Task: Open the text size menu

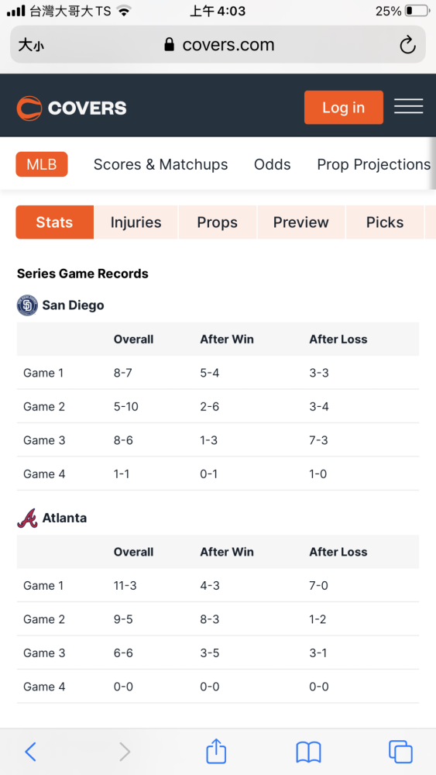Action: tap(31, 46)
